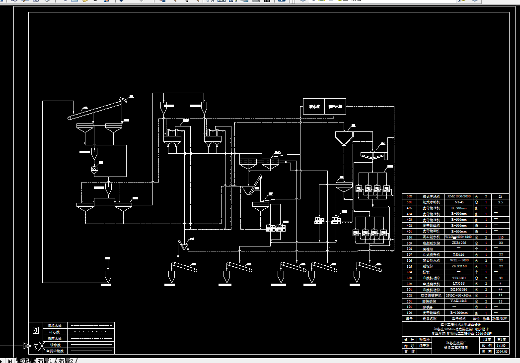Viewport: 520px width, 363px height.
Task: Click equipment number 100 in the table
Action: click(409, 312)
